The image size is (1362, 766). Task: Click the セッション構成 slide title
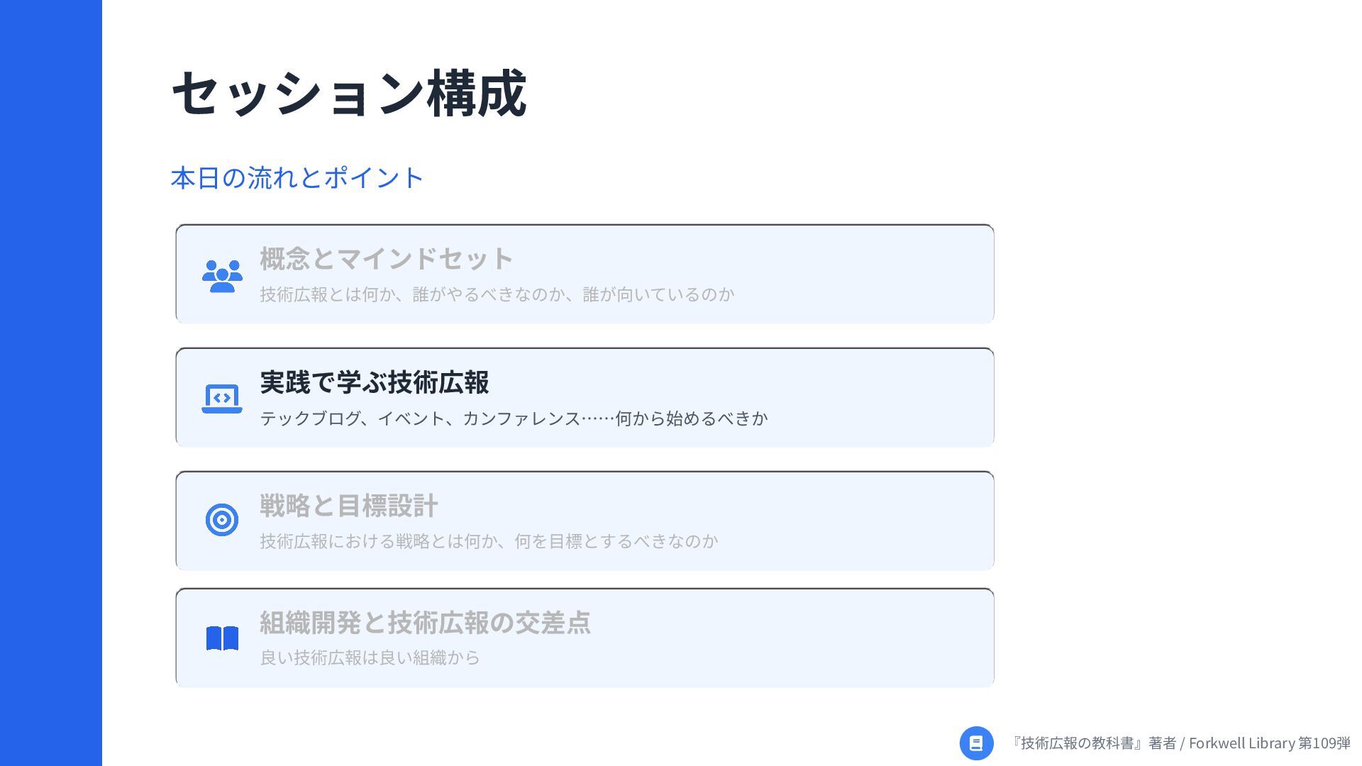click(348, 94)
